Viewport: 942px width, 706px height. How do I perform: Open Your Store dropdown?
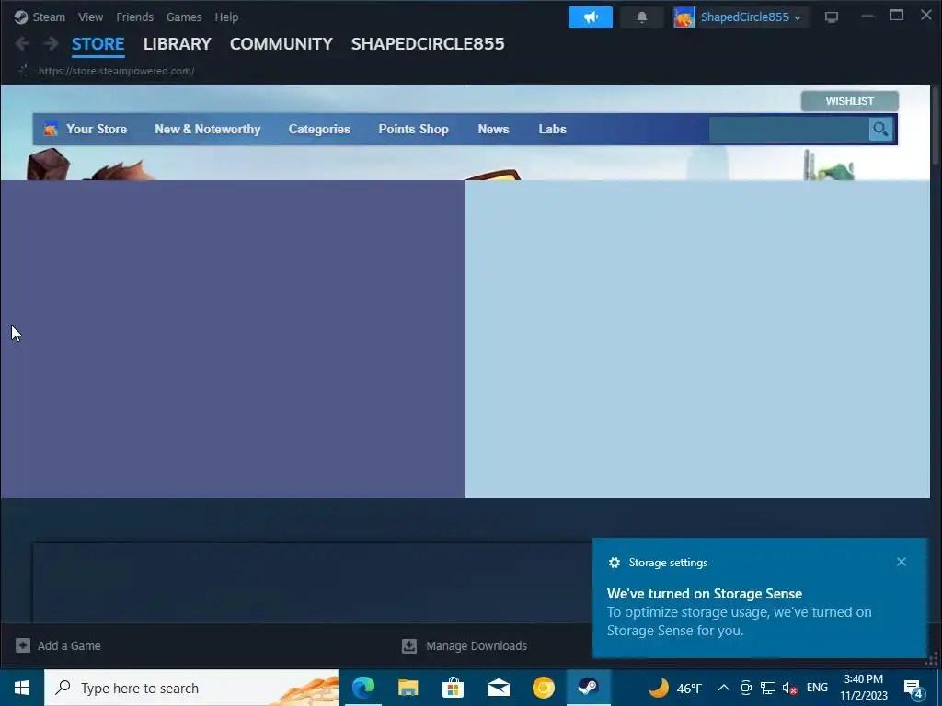pos(96,129)
